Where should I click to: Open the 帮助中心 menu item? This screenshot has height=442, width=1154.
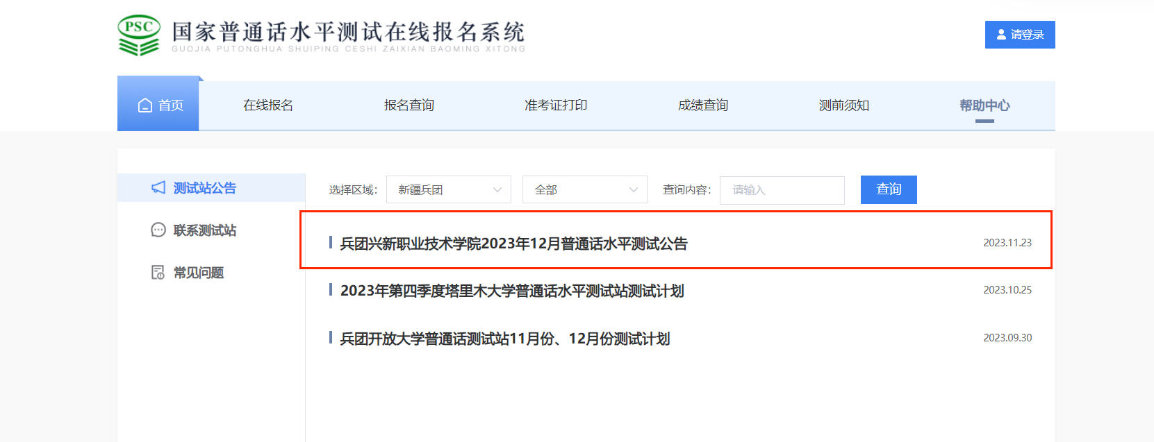click(984, 105)
